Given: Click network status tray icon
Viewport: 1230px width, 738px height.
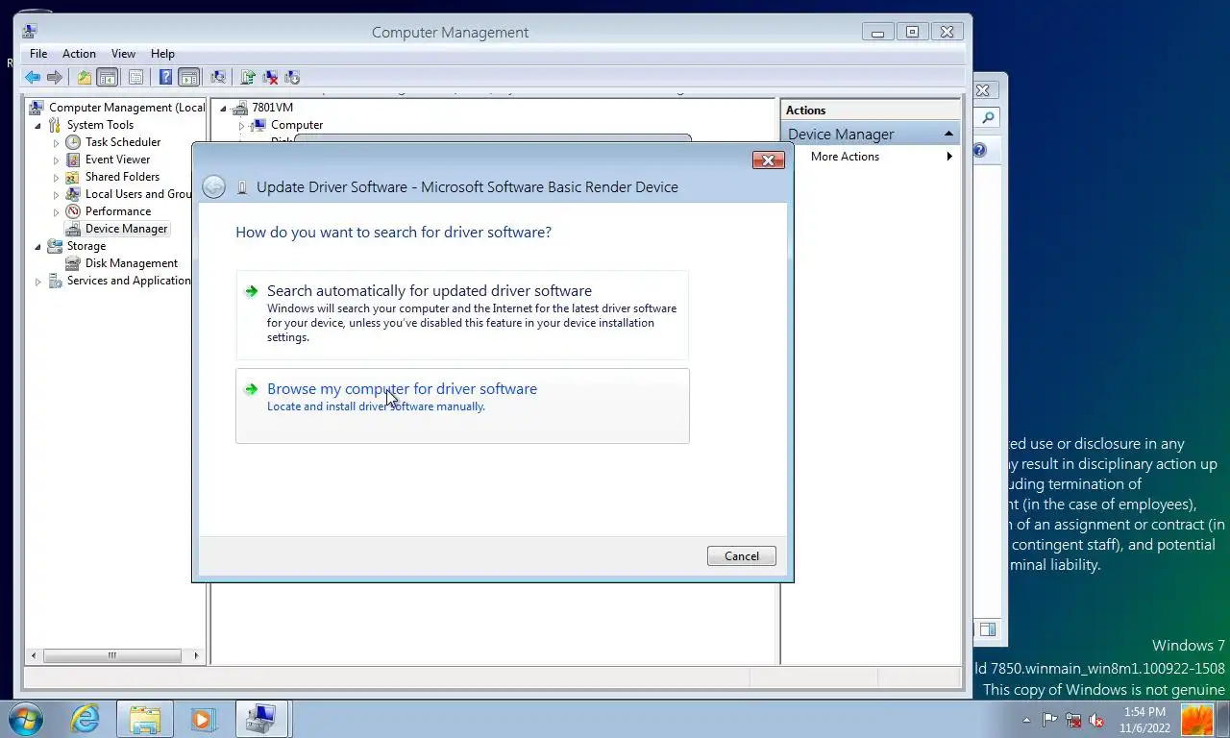Looking at the screenshot, I should (1073, 720).
